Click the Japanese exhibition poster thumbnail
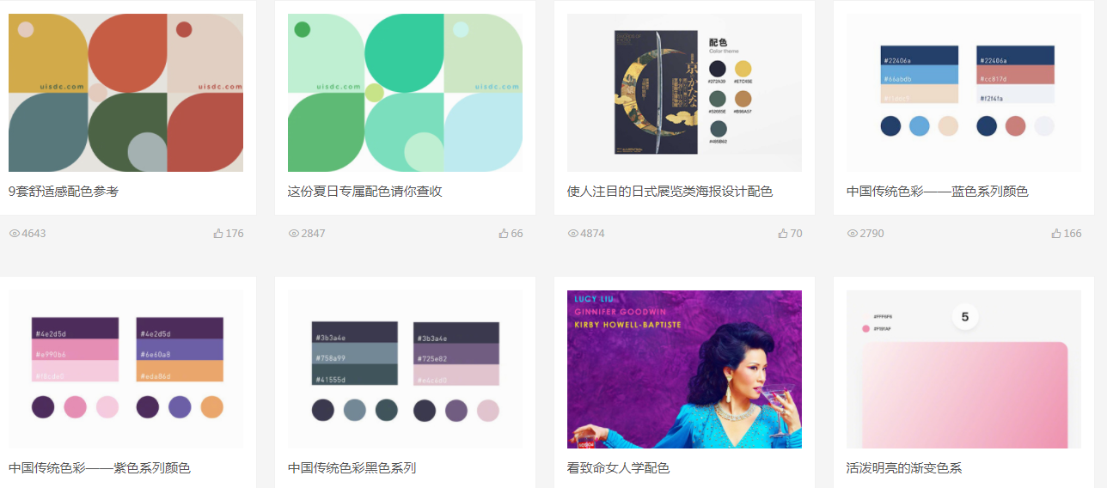The image size is (1107, 488). click(x=684, y=93)
